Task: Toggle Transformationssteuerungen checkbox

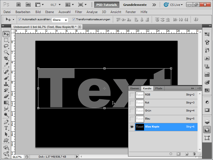Action: (x=74, y=19)
